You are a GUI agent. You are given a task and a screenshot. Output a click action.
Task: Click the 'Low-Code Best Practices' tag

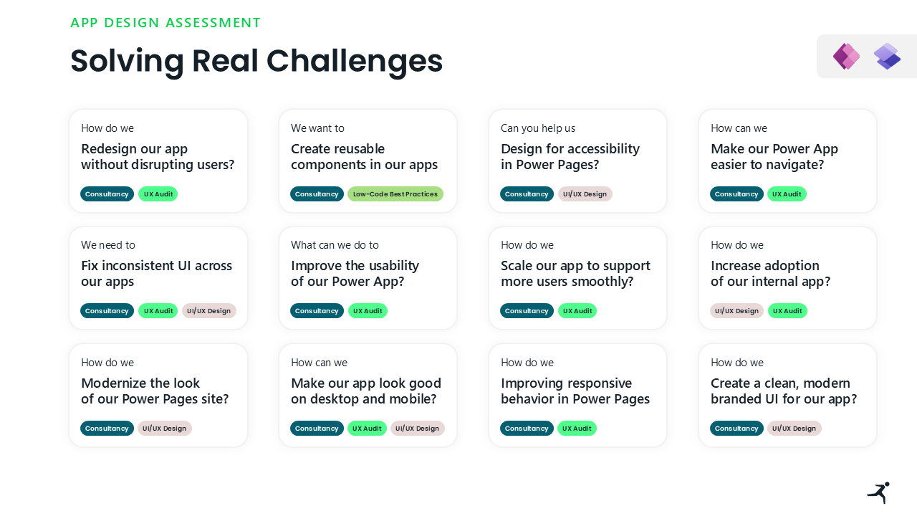[x=395, y=194]
